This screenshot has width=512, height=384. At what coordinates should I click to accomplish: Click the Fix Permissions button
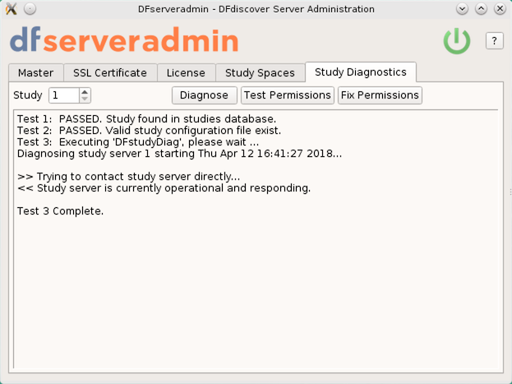[x=380, y=95]
